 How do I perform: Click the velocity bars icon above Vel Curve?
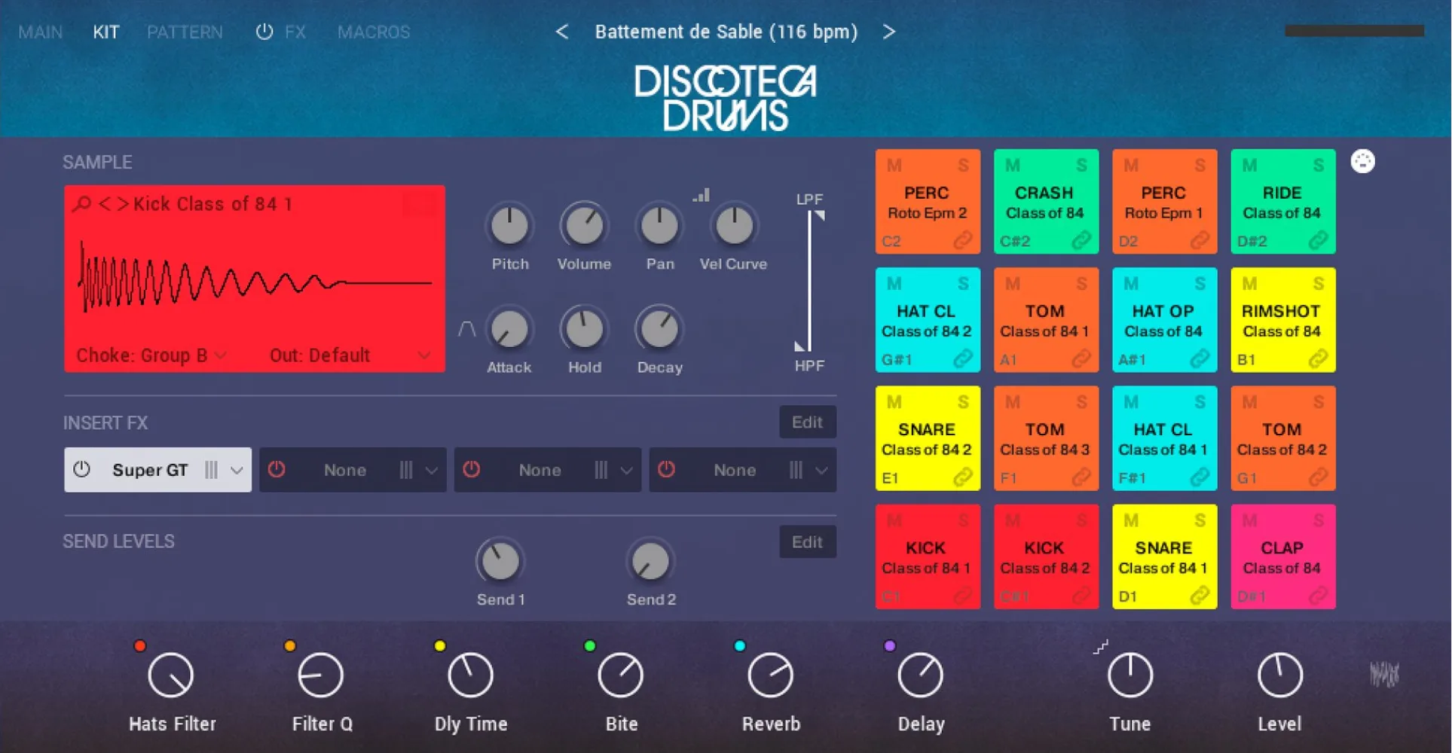pyautogui.click(x=701, y=194)
